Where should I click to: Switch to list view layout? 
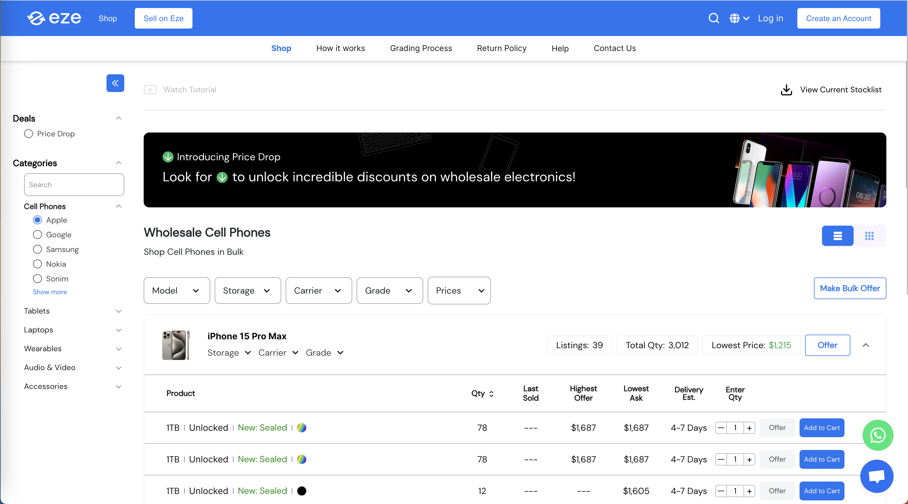tap(838, 235)
